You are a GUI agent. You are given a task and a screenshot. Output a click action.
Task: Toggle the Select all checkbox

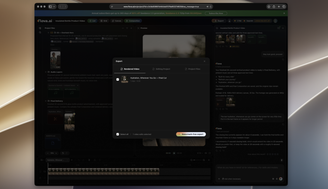118,134
